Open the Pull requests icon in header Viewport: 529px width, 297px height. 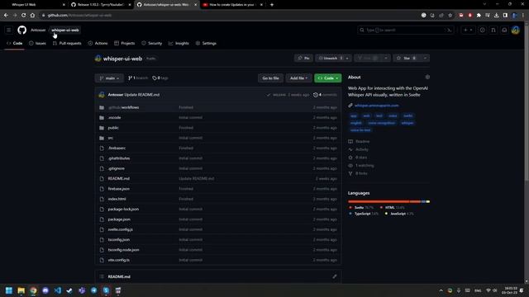click(x=493, y=30)
